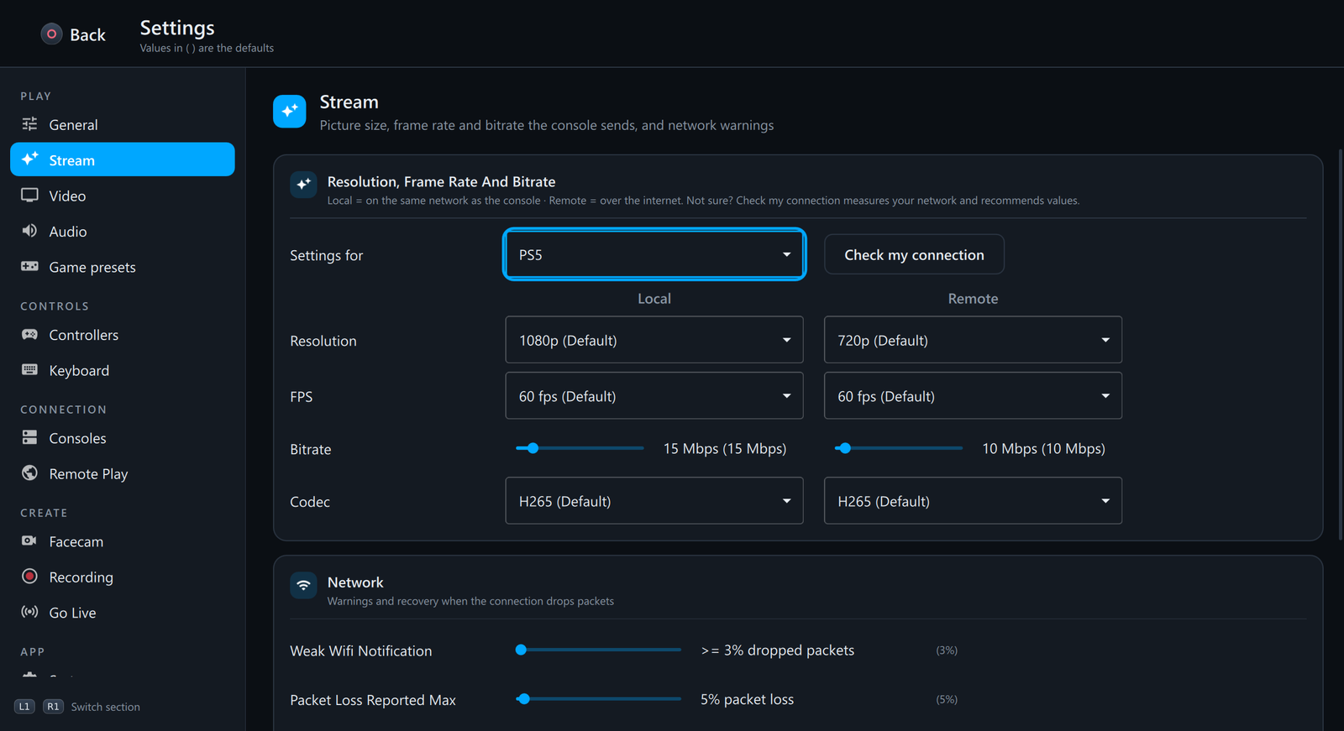
Task: Open the Local Codec H265 dropdown
Action: pos(654,501)
